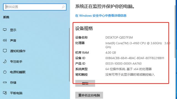Select the 显示 menu entry
177x99 pixels.
click(x=13, y=30)
